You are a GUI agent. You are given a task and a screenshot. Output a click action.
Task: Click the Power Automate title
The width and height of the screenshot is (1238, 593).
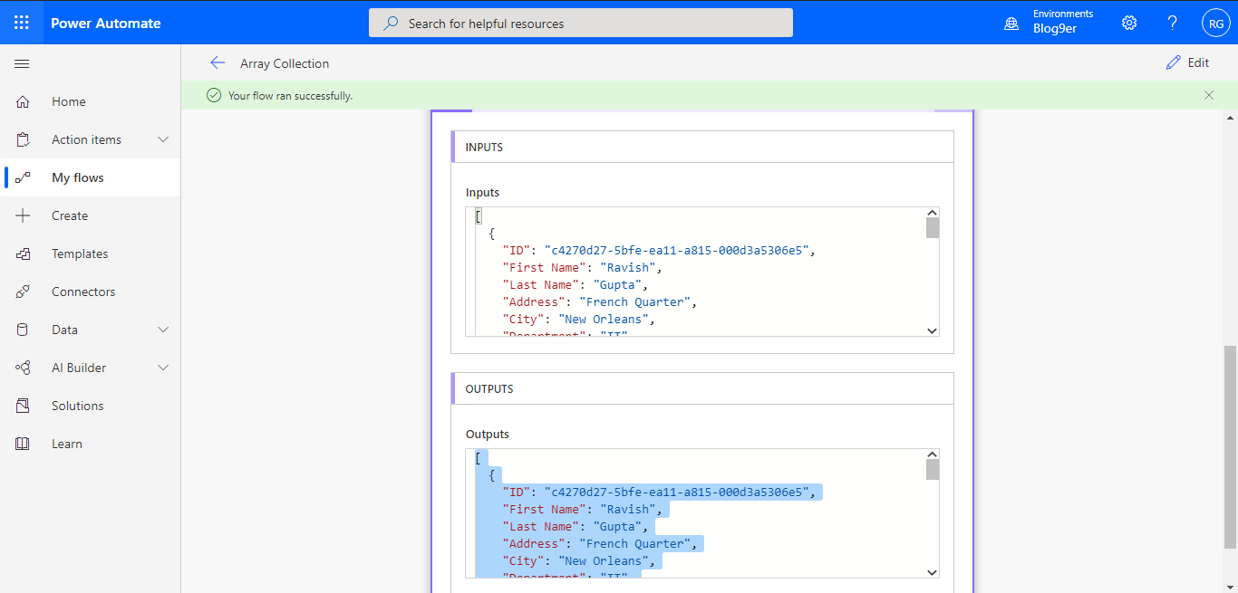pos(106,24)
